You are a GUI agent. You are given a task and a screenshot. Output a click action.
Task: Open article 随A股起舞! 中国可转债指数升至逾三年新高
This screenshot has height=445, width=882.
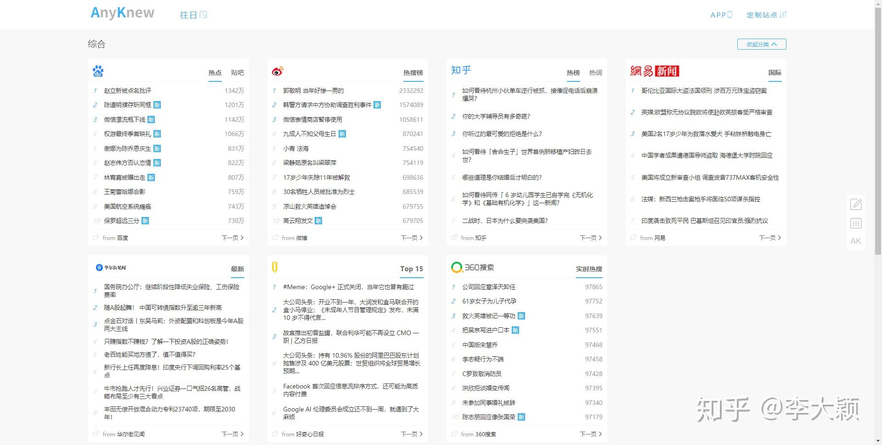click(163, 308)
